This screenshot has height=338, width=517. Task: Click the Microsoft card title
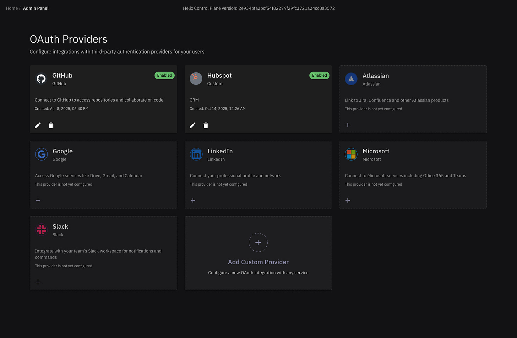coord(376,151)
